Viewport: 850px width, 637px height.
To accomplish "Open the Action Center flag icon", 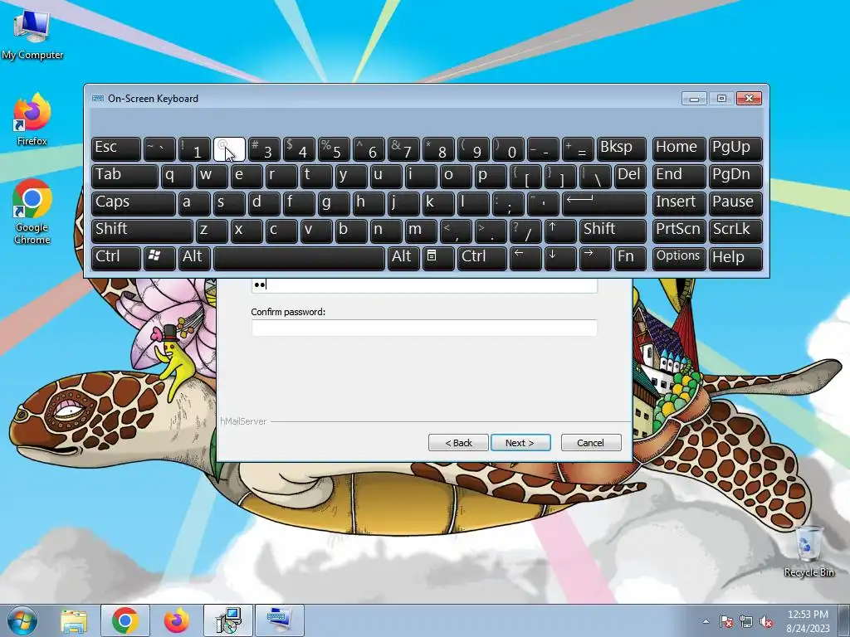I will coord(726,621).
